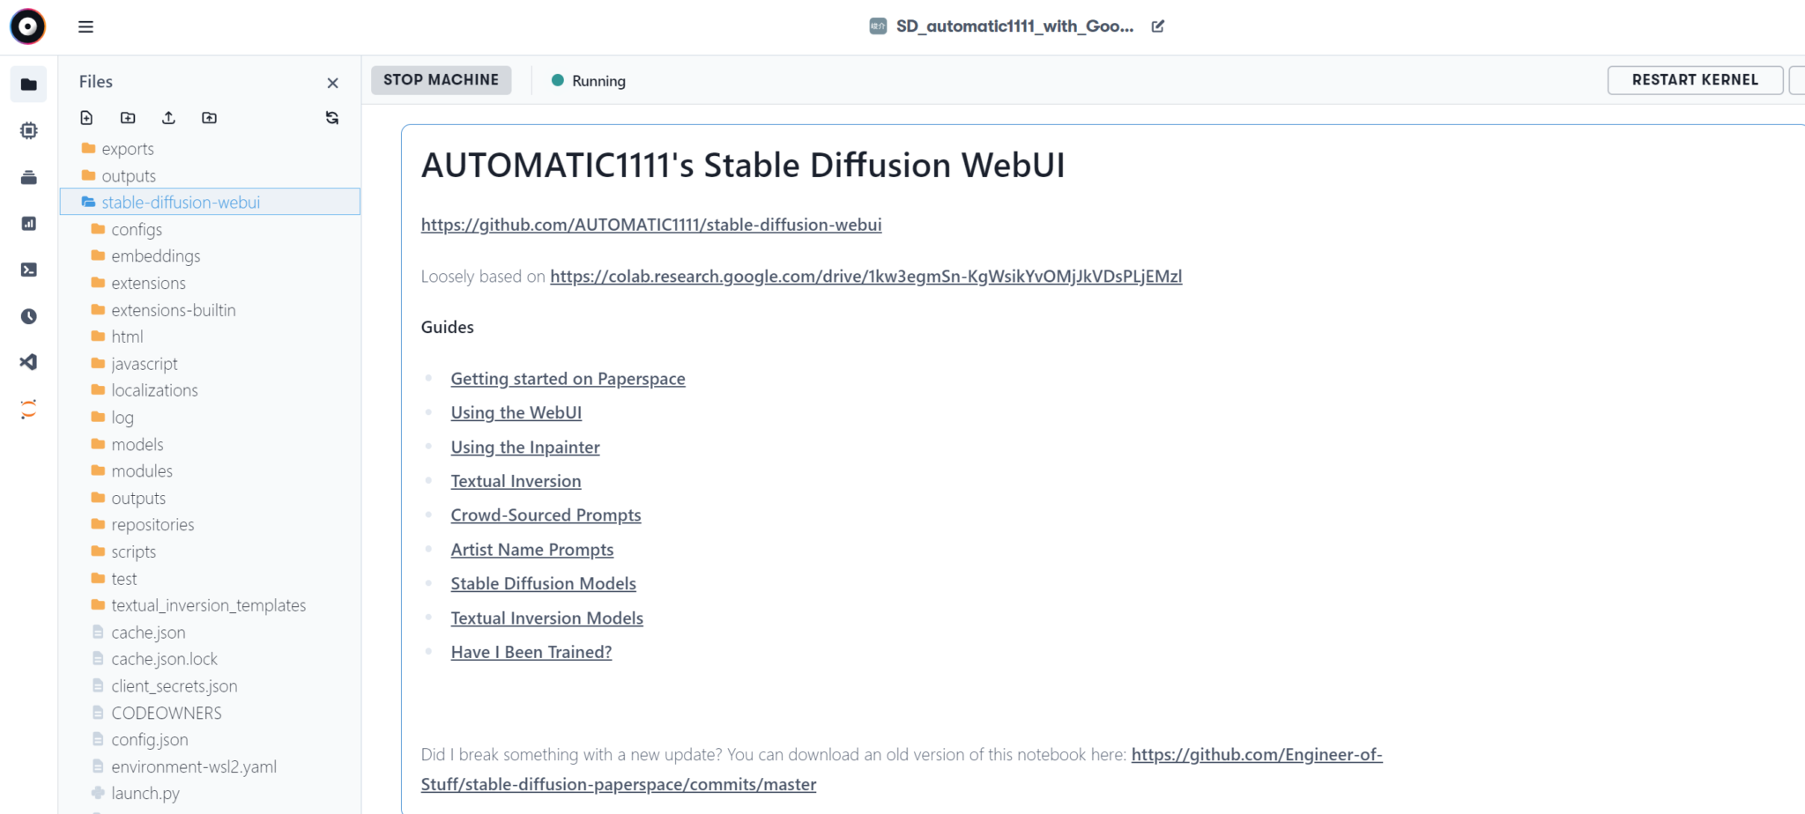This screenshot has height=814, width=1805.
Task: Open the terminal panel icon
Action: [29, 270]
